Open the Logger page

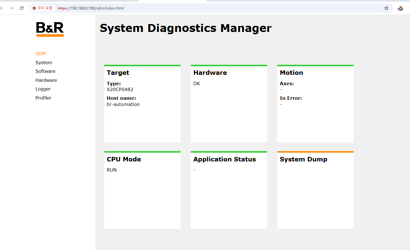tap(43, 89)
